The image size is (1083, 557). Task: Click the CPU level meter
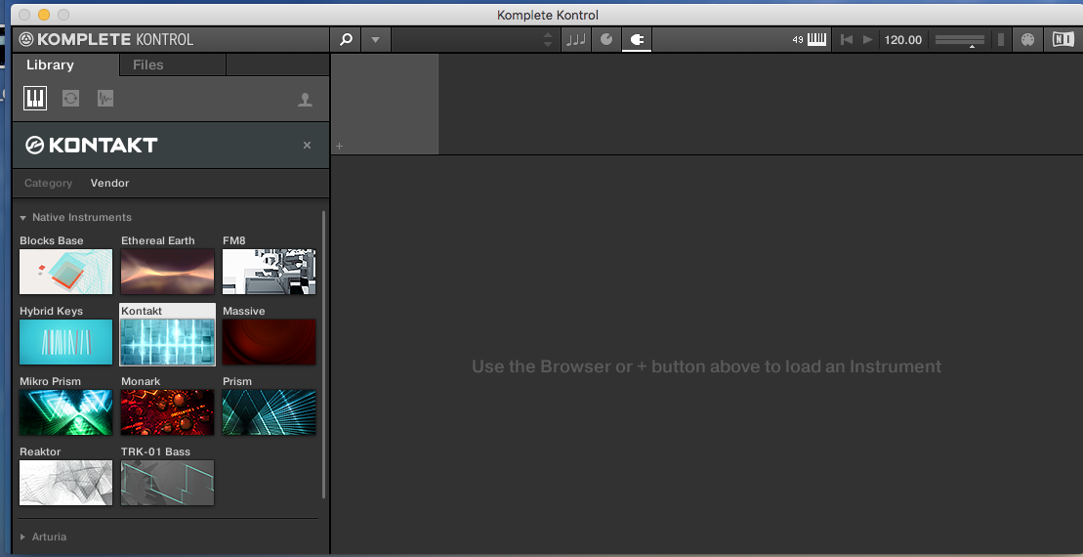(x=1001, y=39)
